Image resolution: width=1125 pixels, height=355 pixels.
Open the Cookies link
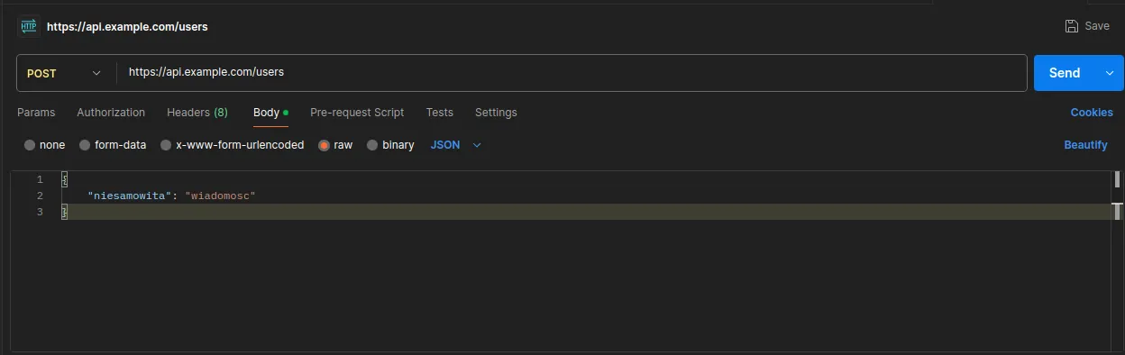(1092, 113)
